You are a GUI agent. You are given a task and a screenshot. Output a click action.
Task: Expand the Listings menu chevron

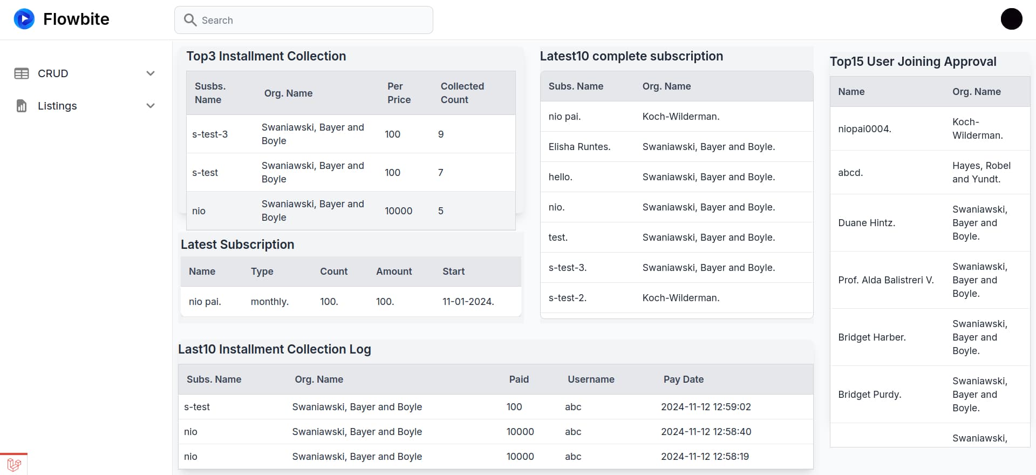tap(151, 106)
